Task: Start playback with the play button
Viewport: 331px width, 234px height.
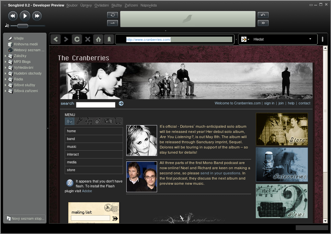Action: [x=25, y=16]
